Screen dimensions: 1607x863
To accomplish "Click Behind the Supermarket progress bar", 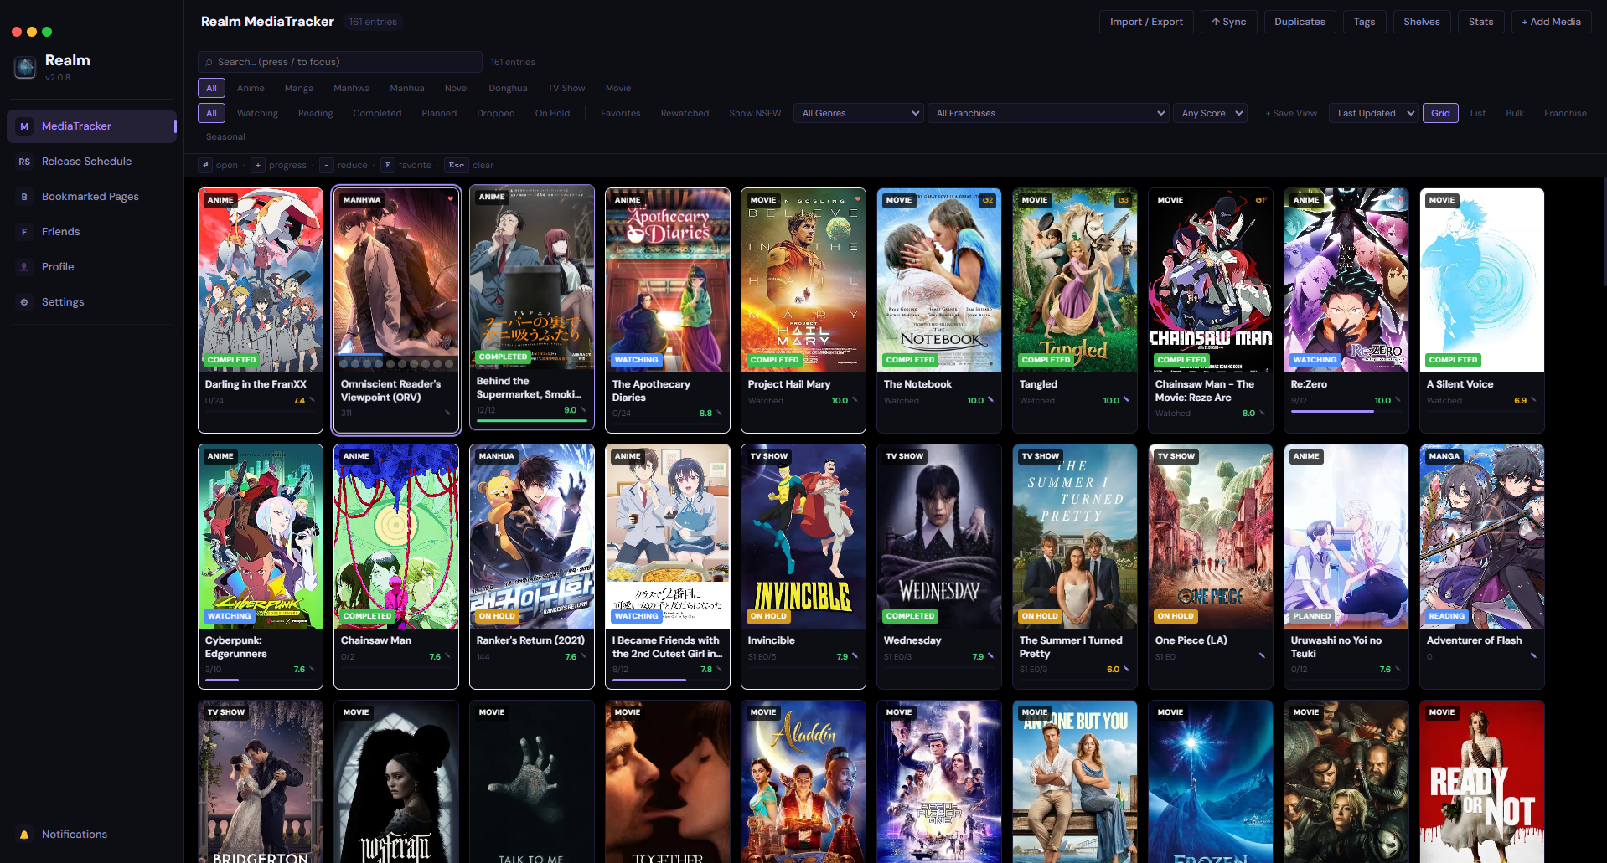I will (532, 421).
